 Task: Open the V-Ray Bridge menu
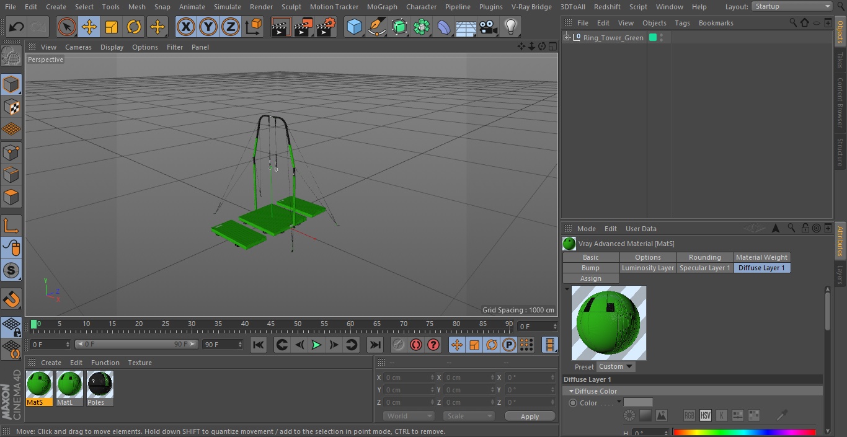pos(531,7)
